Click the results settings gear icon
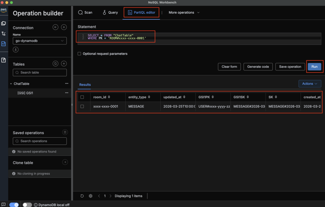The width and height of the screenshot is (325, 207). pyautogui.click(x=90, y=196)
